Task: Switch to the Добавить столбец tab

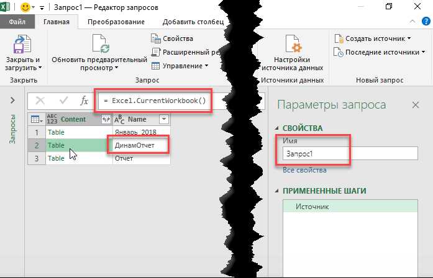Action: [193, 22]
